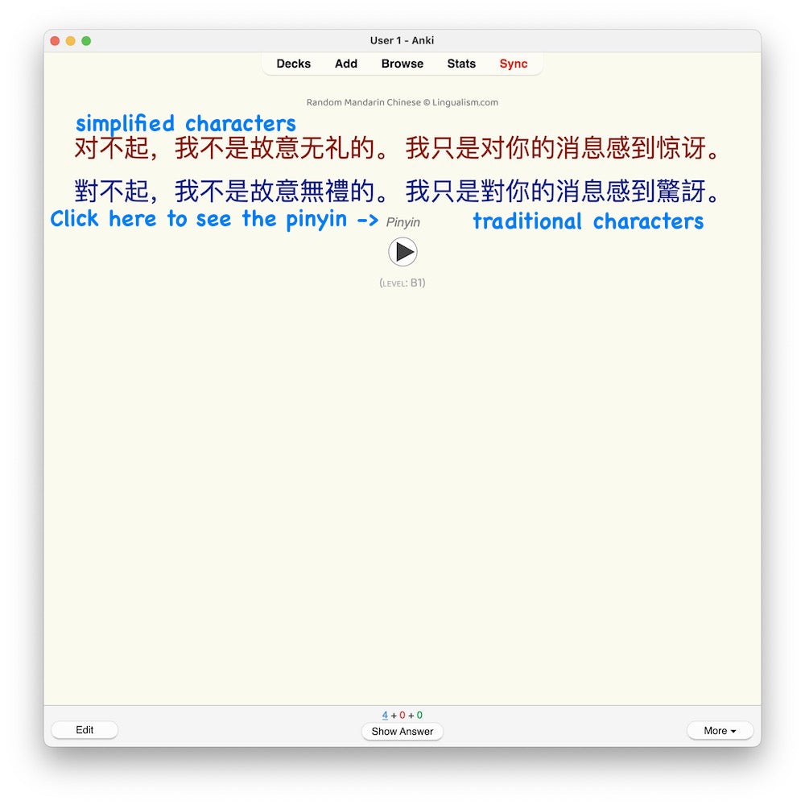Image resolution: width=805 pixels, height=805 pixels.
Task: Minimize the Anki window
Action: (70, 40)
